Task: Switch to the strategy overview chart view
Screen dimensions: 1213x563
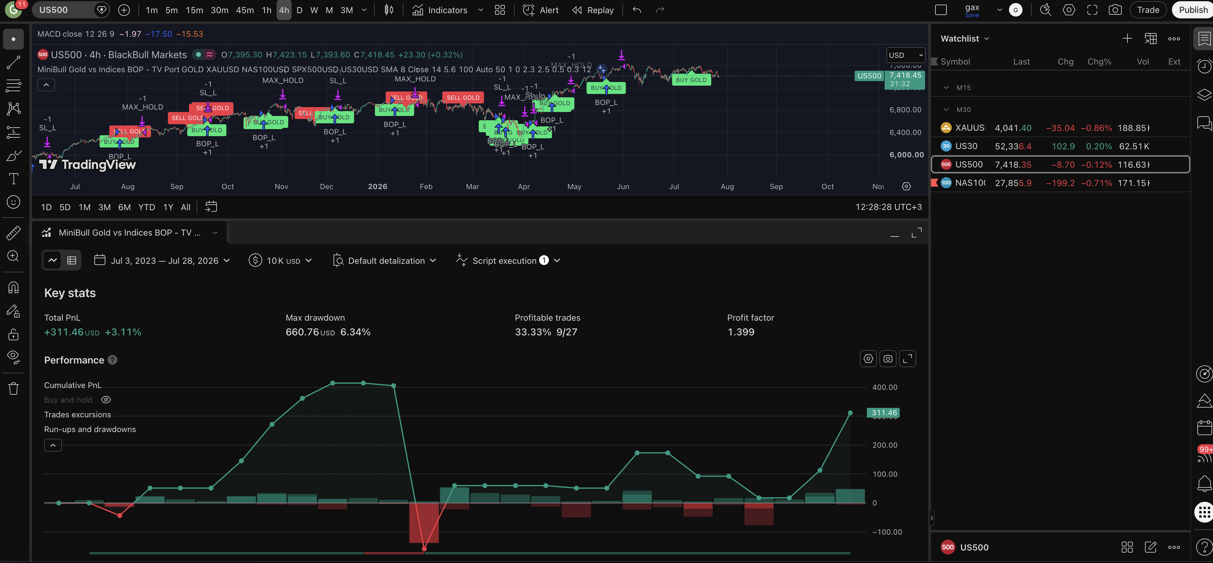Action: coord(53,260)
